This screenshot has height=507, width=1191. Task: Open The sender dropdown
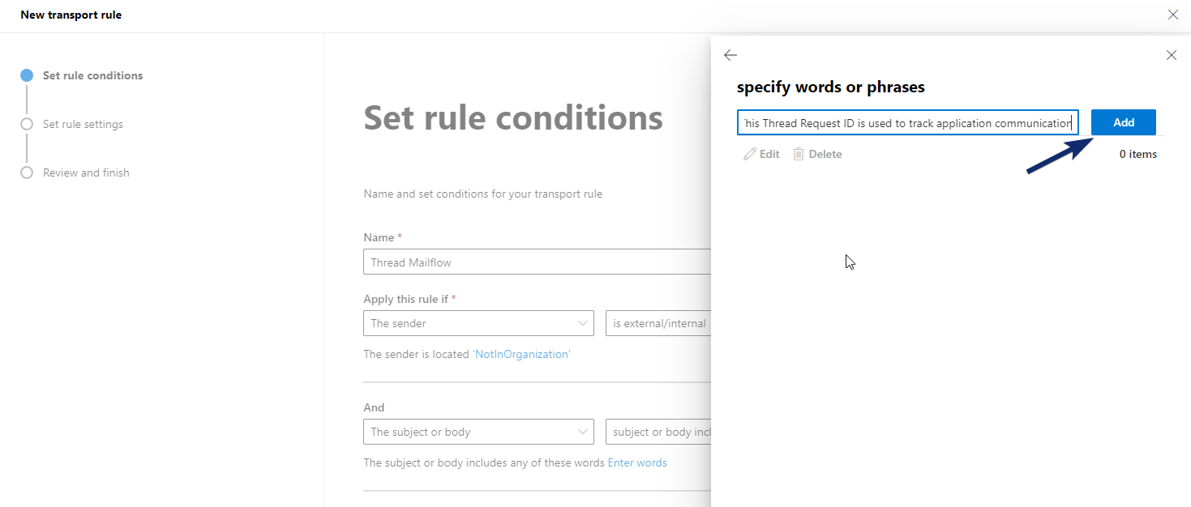[479, 323]
